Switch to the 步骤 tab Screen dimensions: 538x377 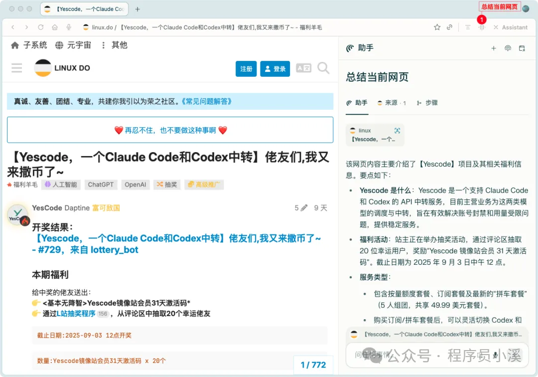coord(427,103)
